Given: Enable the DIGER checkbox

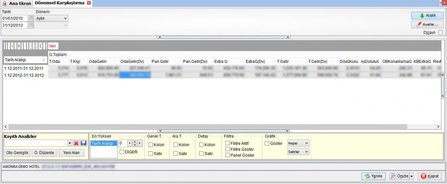Looking at the screenshot, I should [122, 152].
